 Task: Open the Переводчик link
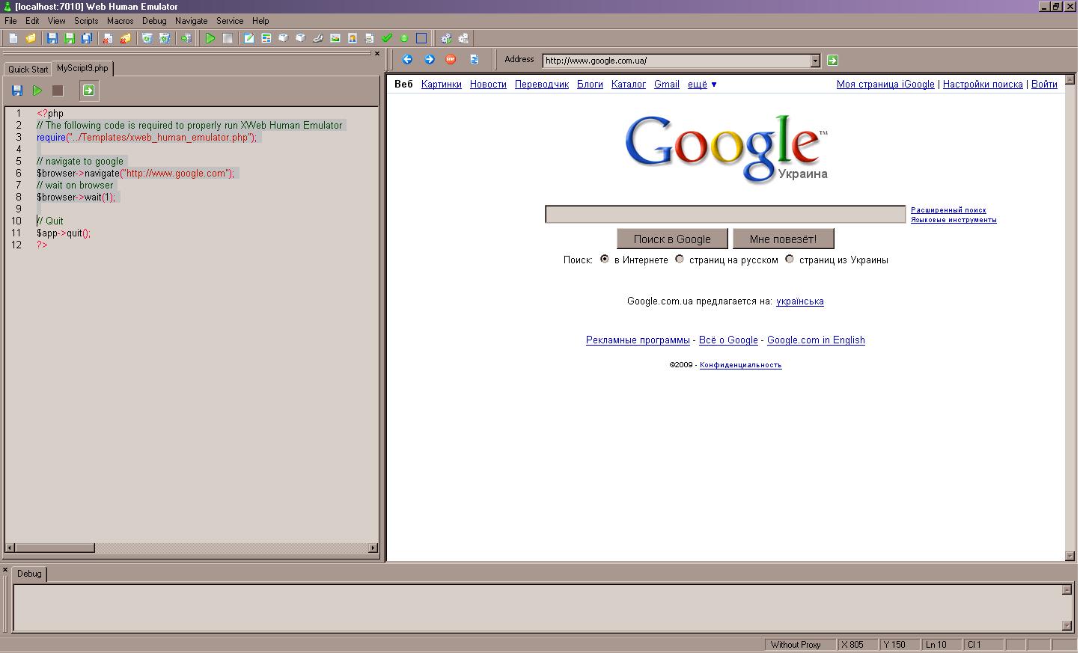click(x=542, y=85)
